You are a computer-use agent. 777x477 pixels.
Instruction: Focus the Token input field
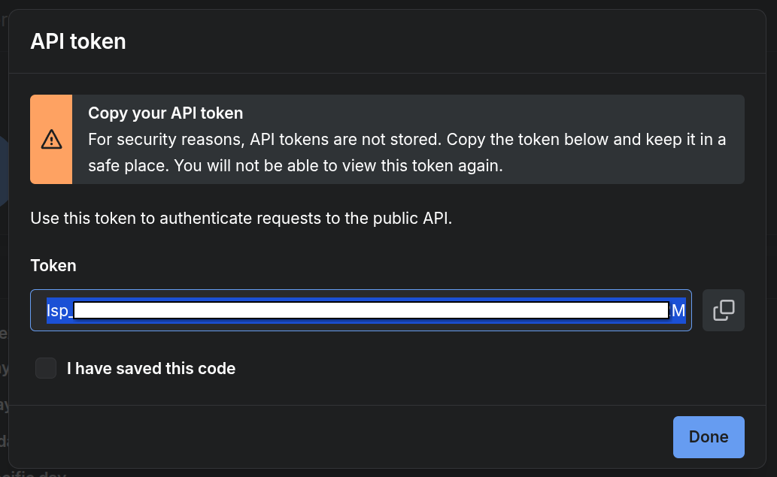[361, 310]
